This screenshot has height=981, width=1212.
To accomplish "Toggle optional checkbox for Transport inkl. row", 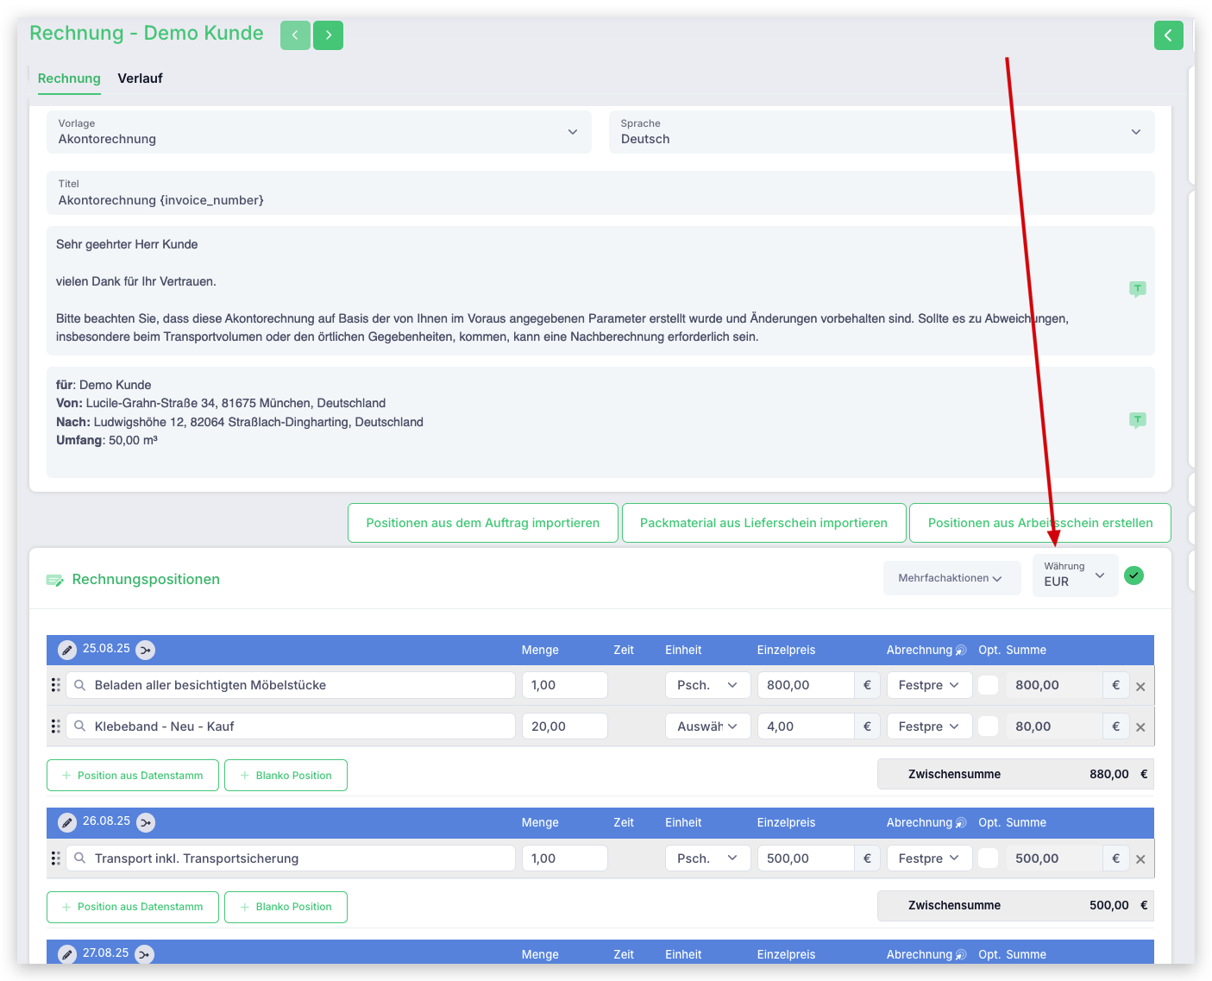I will coord(989,858).
